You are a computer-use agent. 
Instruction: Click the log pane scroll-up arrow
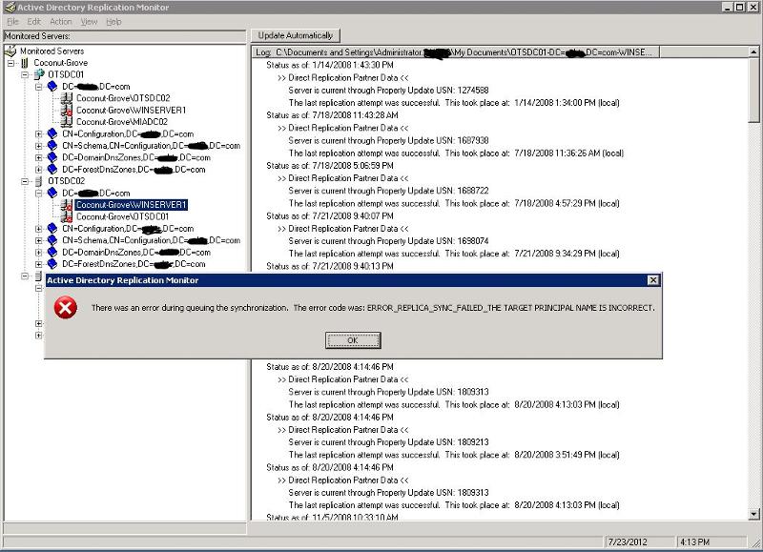point(753,51)
